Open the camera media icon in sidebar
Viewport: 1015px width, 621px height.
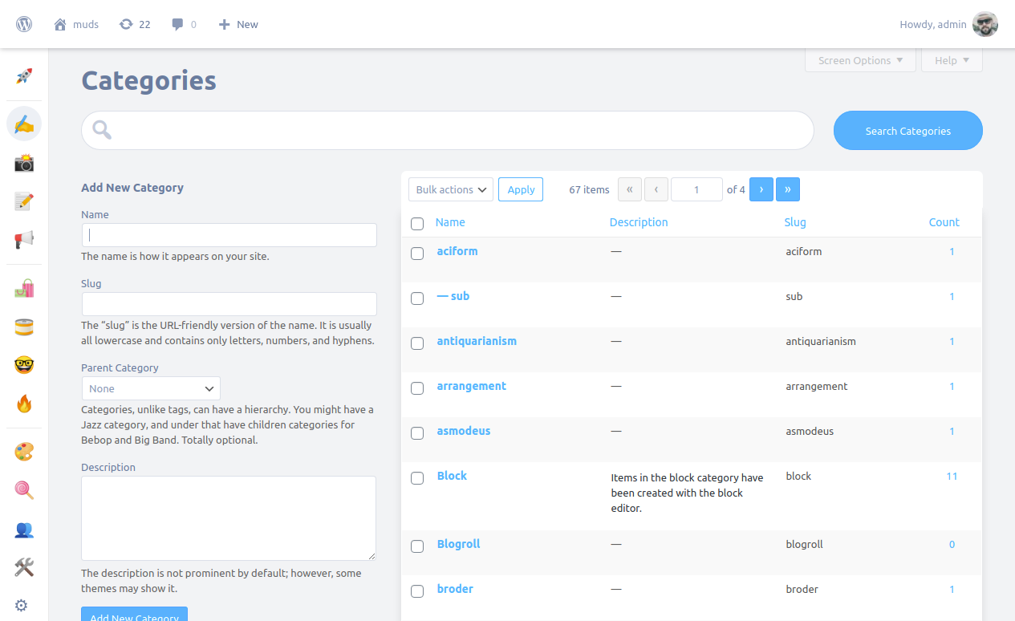coord(24,163)
